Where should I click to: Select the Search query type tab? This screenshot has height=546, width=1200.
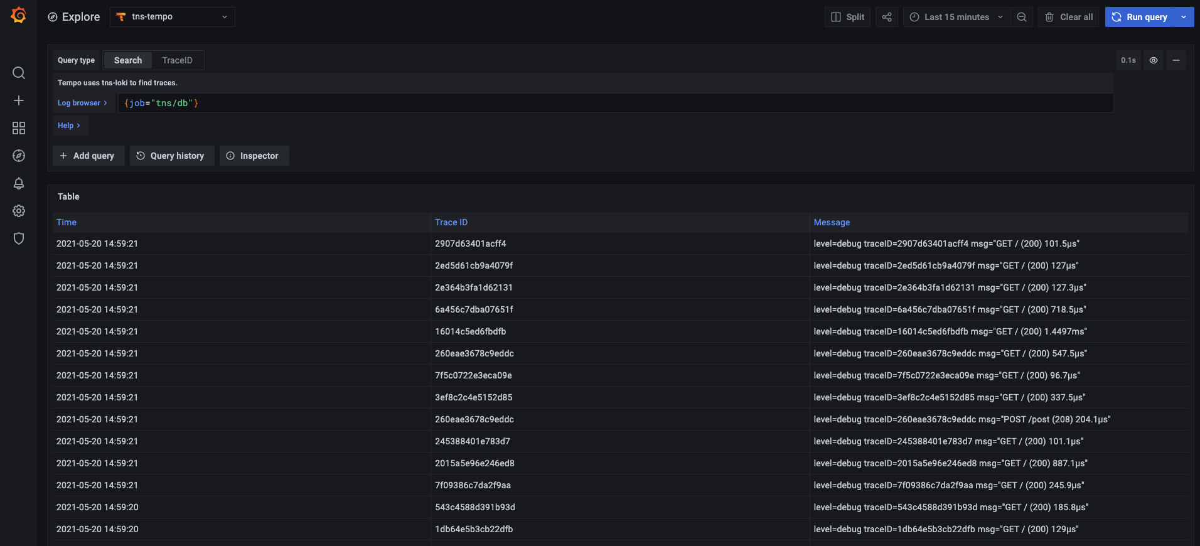pos(128,60)
